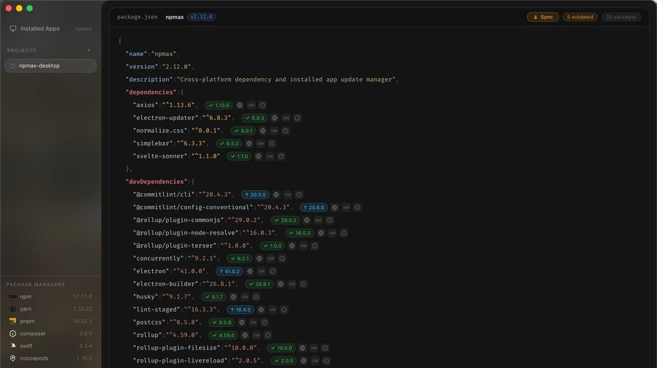657x368 pixels.
Task: Open npm icon in the rollup row
Action: point(256,335)
